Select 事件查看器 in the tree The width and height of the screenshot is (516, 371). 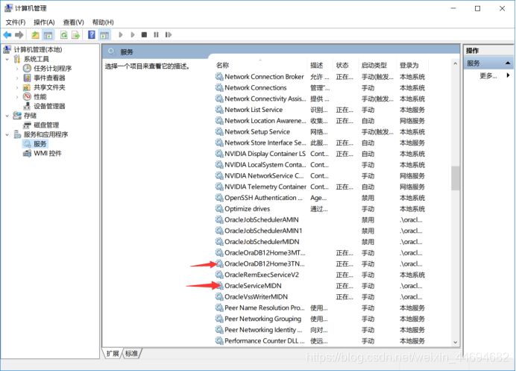pyautogui.click(x=49, y=78)
